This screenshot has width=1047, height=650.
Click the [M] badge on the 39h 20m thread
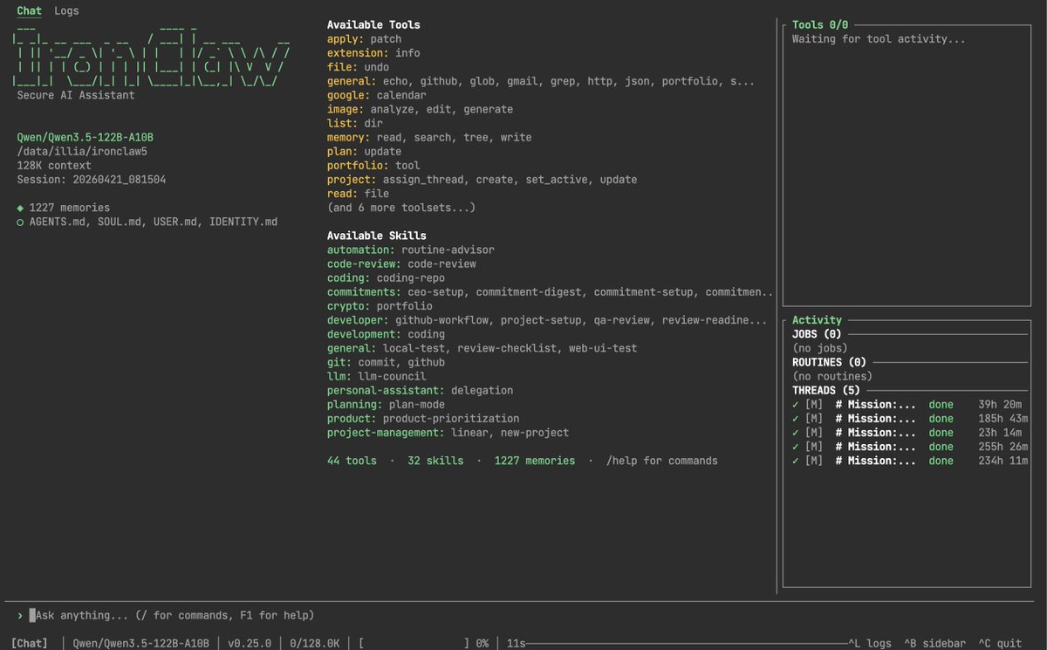pos(814,405)
